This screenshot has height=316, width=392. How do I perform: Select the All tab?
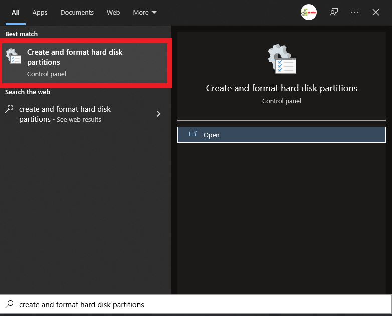pos(16,13)
